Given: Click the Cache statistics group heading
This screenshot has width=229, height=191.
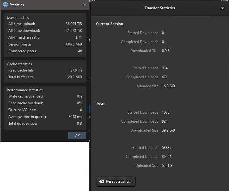Looking at the screenshot, I should click(19, 64).
